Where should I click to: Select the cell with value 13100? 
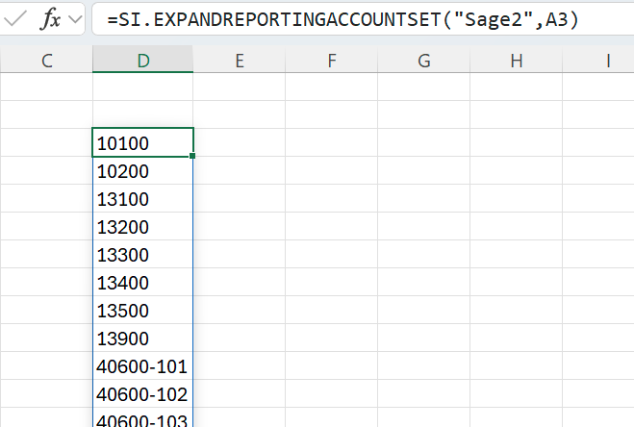(142, 199)
